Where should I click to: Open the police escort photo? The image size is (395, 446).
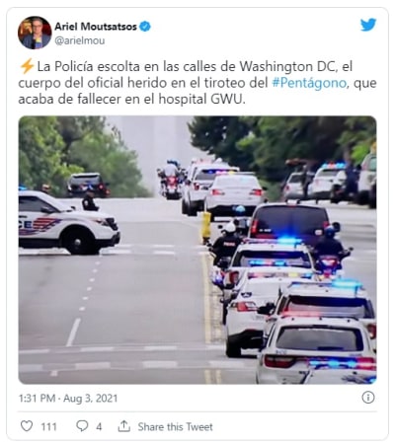(x=197, y=250)
